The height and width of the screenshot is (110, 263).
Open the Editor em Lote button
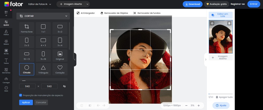pyautogui.click(x=221, y=15)
